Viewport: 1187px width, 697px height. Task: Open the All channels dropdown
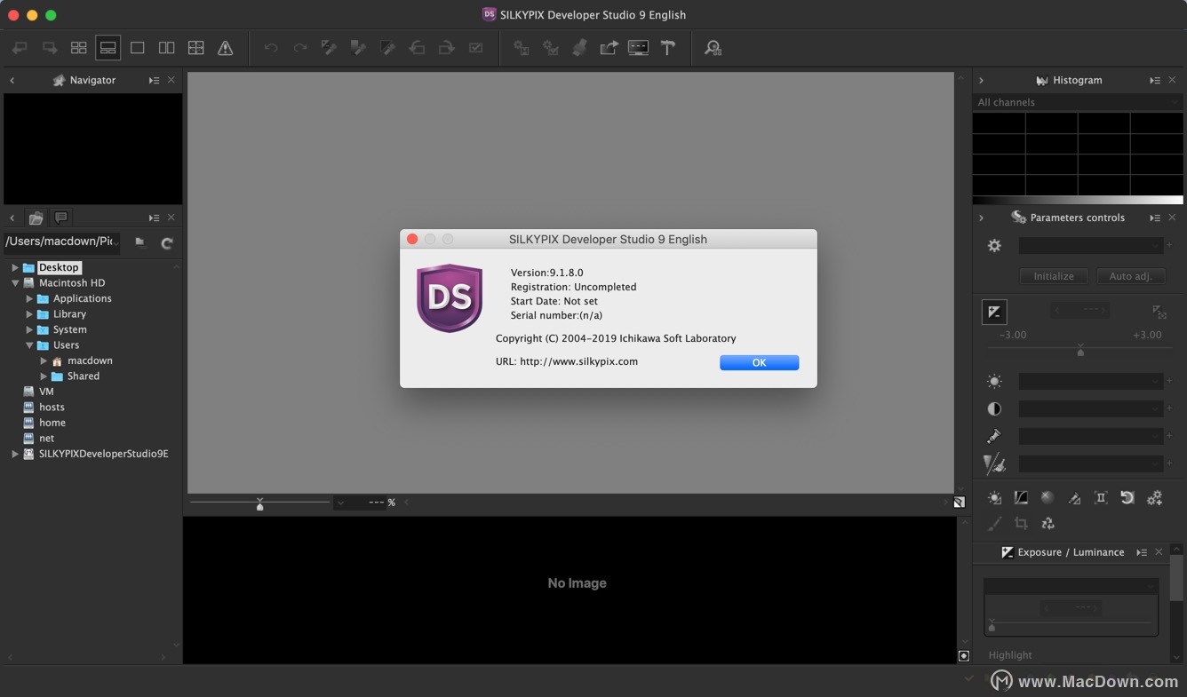click(1078, 102)
